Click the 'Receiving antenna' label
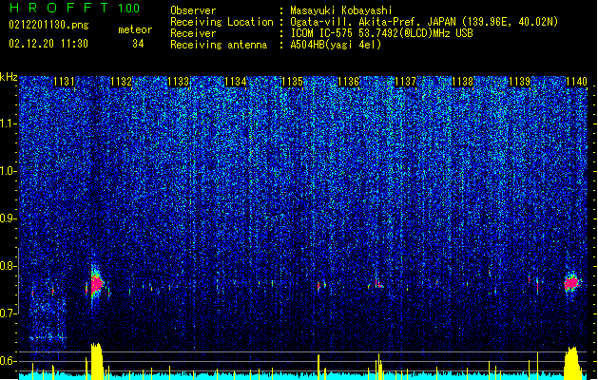 pyautogui.click(x=219, y=45)
